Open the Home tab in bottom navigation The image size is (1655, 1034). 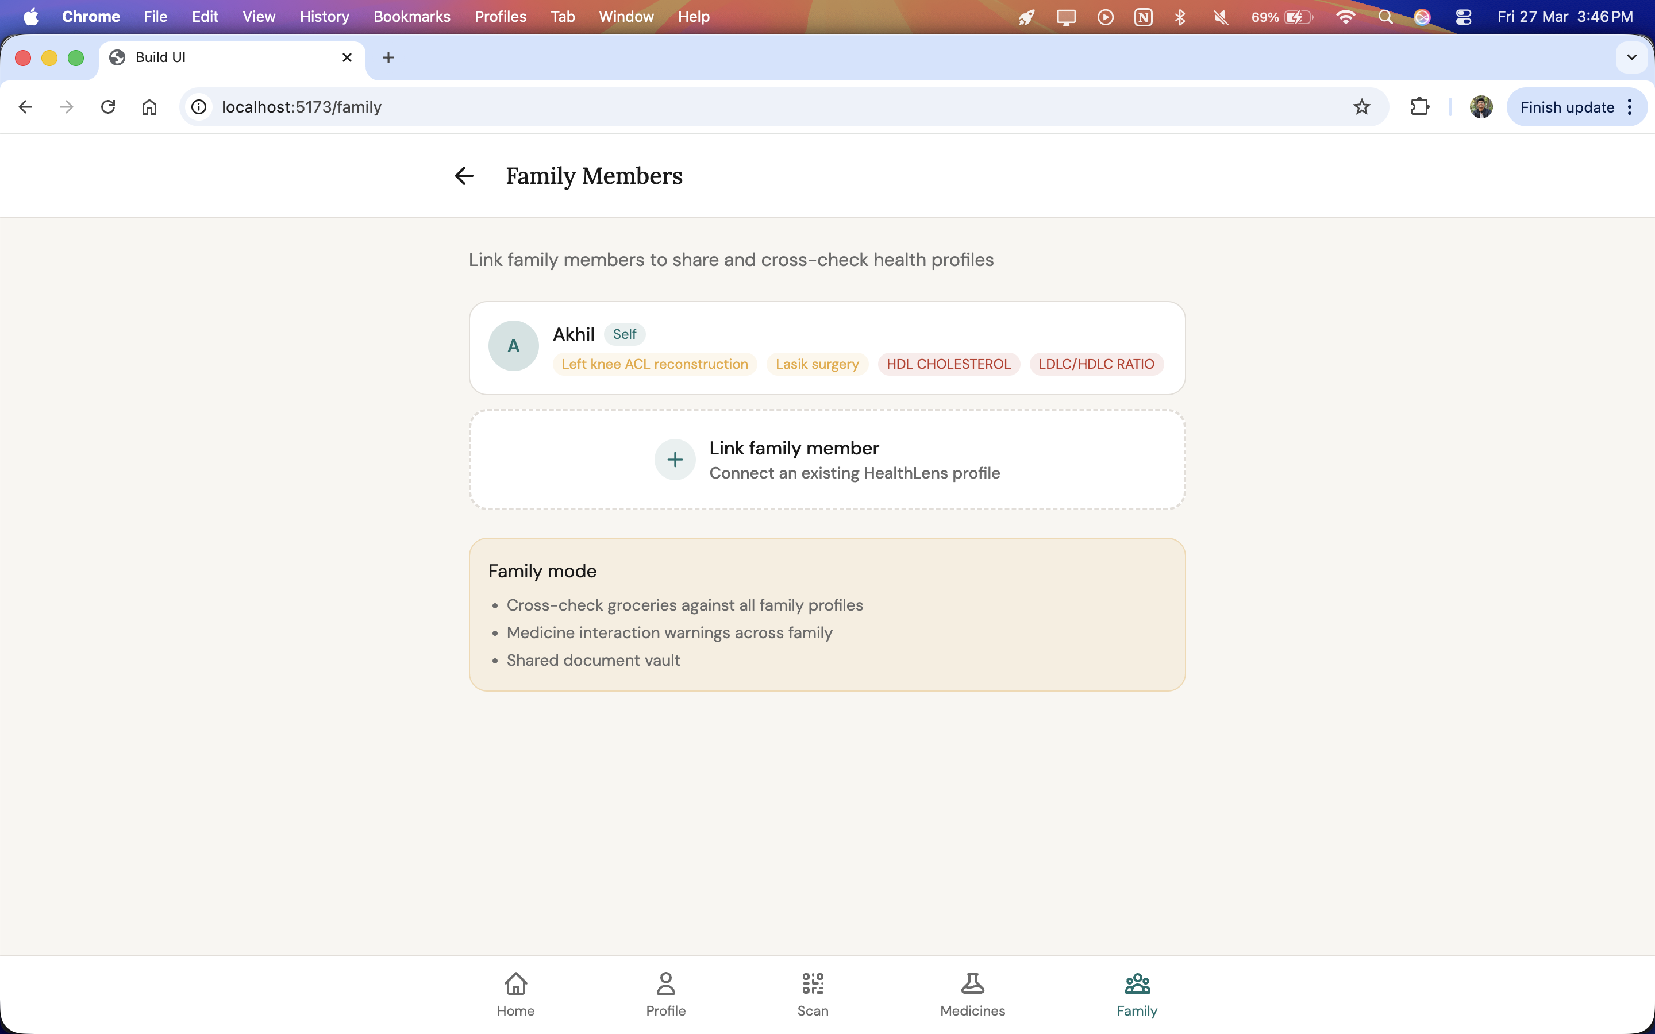[x=515, y=994]
